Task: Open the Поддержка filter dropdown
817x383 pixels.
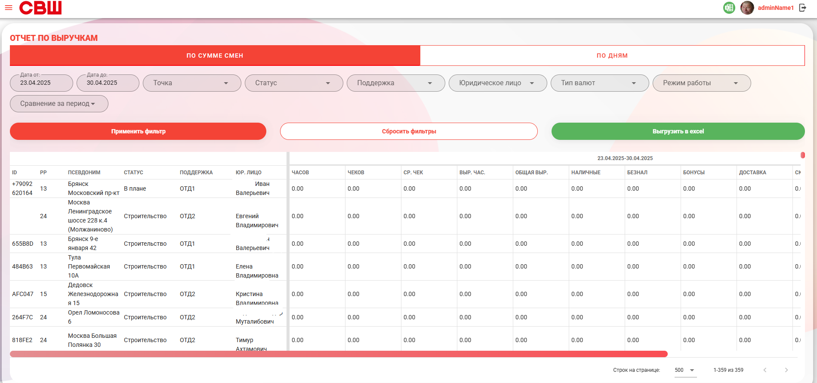Action: (x=396, y=83)
